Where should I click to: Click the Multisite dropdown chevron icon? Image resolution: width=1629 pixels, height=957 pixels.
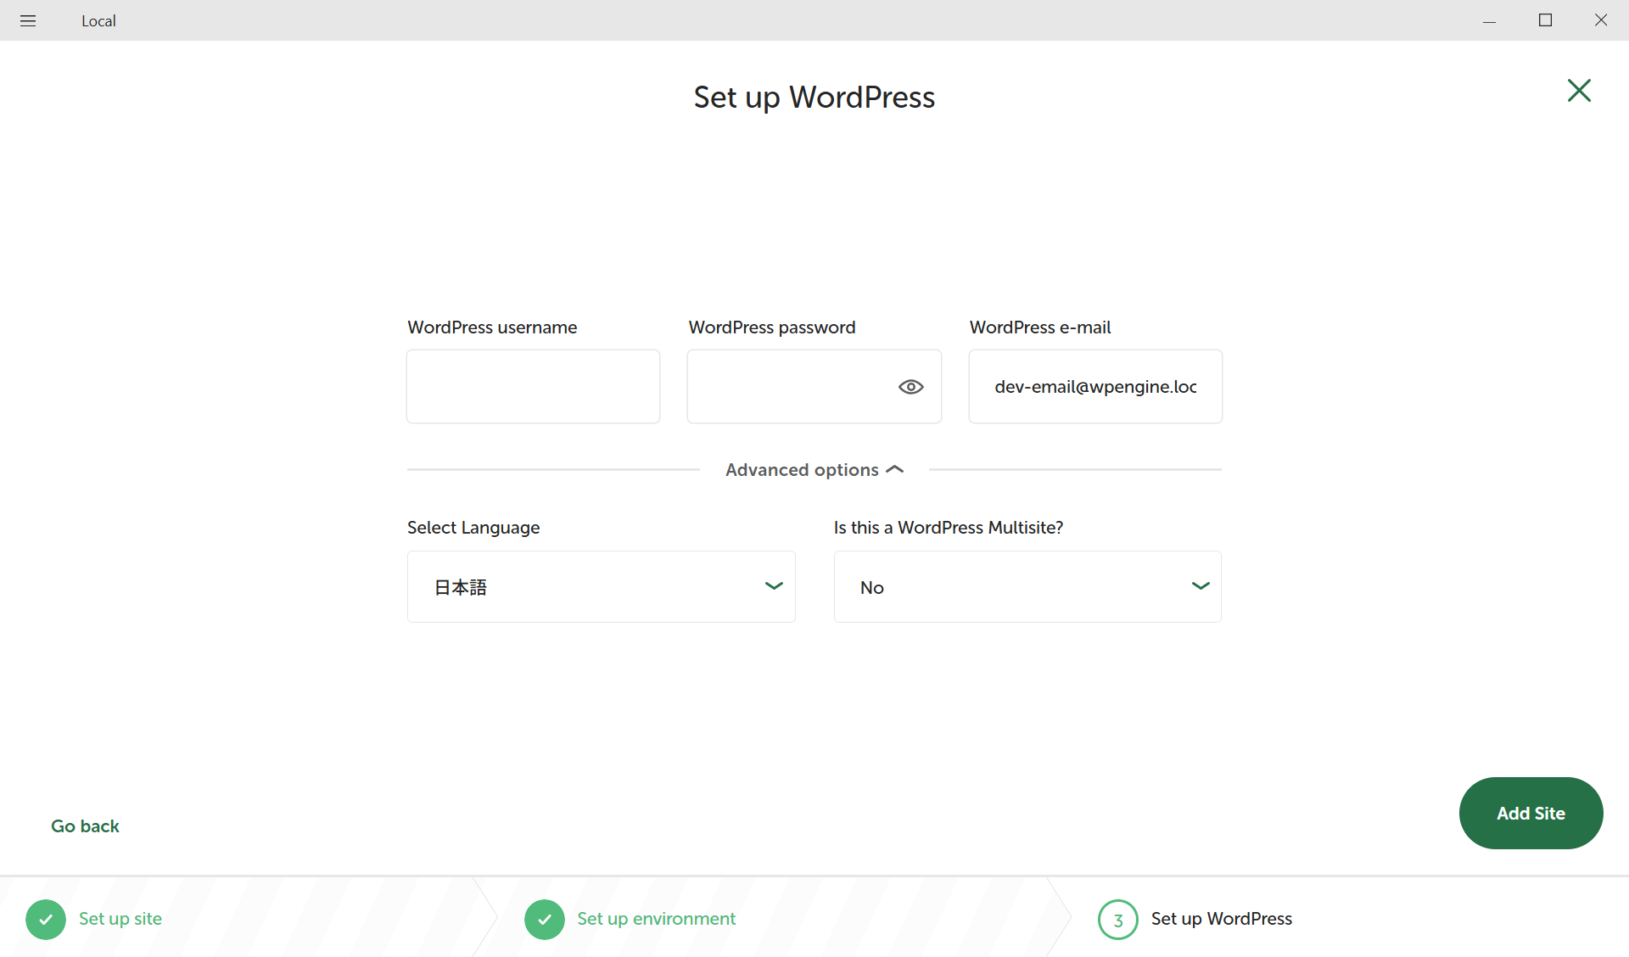[x=1201, y=585]
